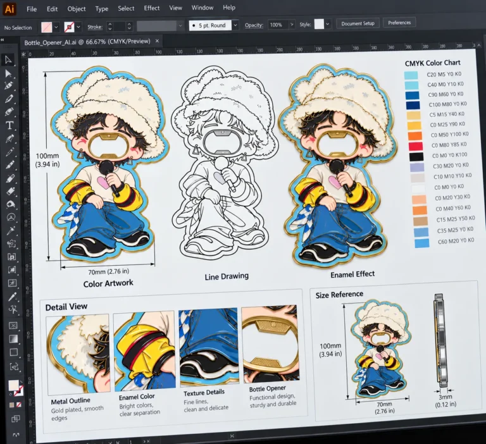The width and height of the screenshot is (486, 444).
Task: Select the Free Transform tool below Eyedropper
Action: [x=11, y=244]
